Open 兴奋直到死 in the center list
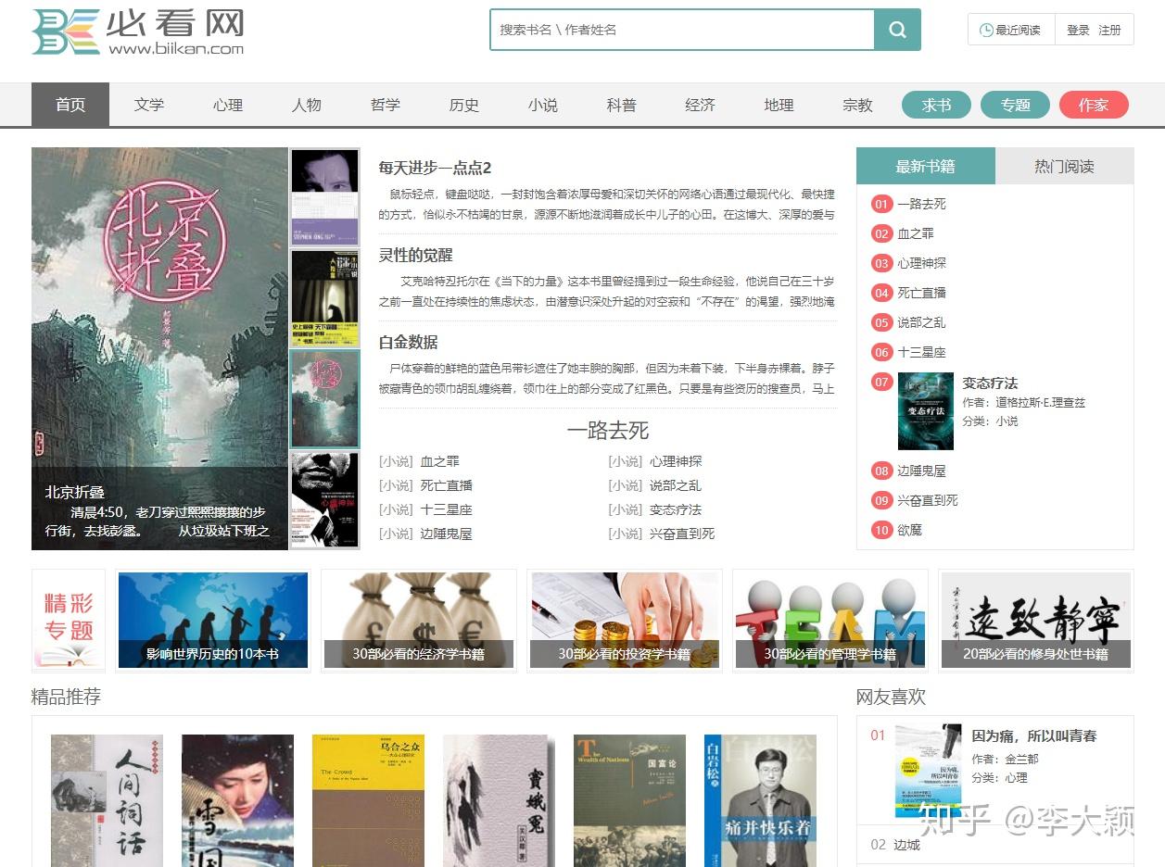1165x867 pixels. coord(682,534)
